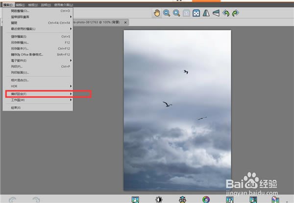Choose 轉存為 Office 影像格式... item
Viewport: 294px width, 203px height.
pyautogui.click(x=38, y=54)
